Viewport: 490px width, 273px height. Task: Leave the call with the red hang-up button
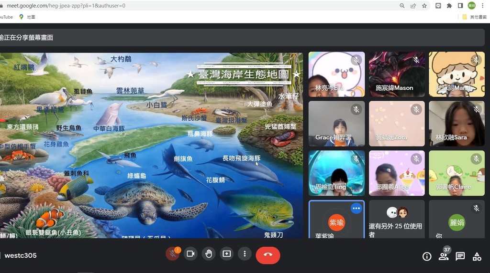pos(268,254)
